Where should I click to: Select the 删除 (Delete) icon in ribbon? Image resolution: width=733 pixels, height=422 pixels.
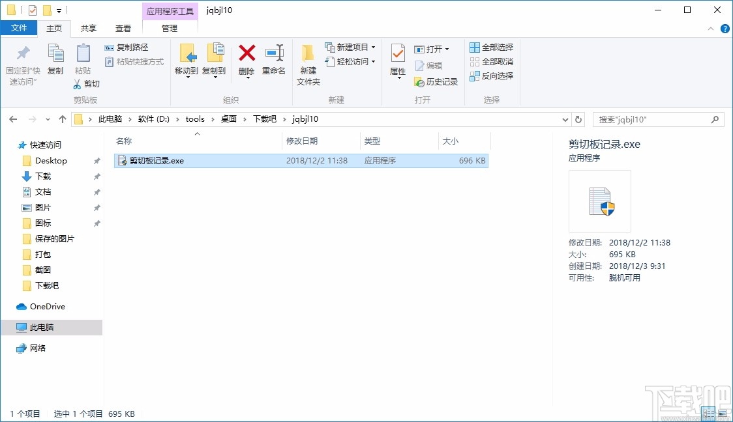click(247, 59)
